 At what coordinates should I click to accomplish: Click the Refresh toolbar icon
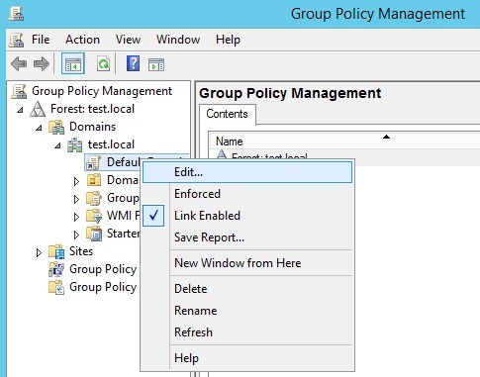[x=103, y=63]
